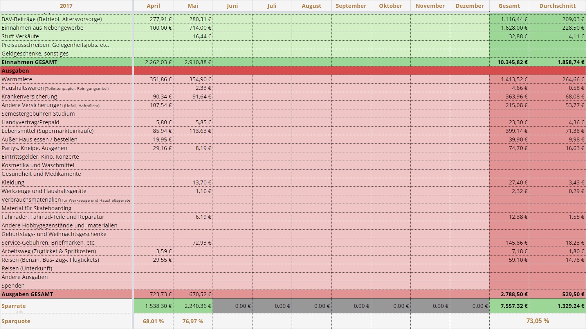Viewport: 586px width, 329px height.
Task: Select the Außer Haus essen label
Action: [x=40, y=139]
